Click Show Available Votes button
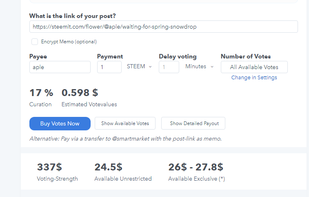Image resolution: width=309 pixels, height=197 pixels. click(x=125, y=123)
